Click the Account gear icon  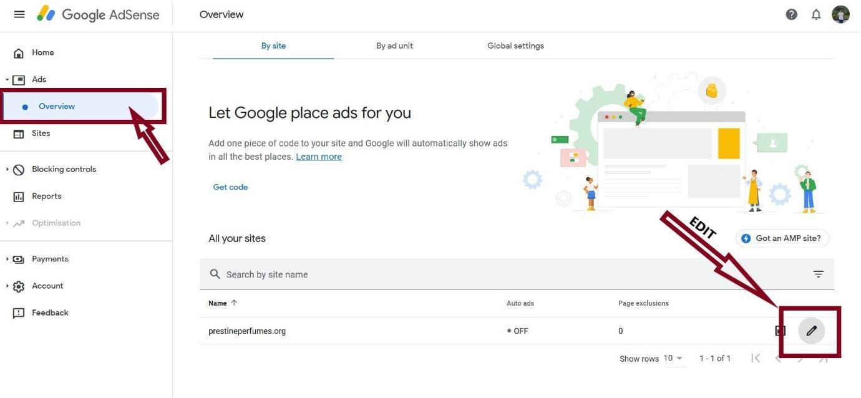pyautogui.click(x=19, y=286)
